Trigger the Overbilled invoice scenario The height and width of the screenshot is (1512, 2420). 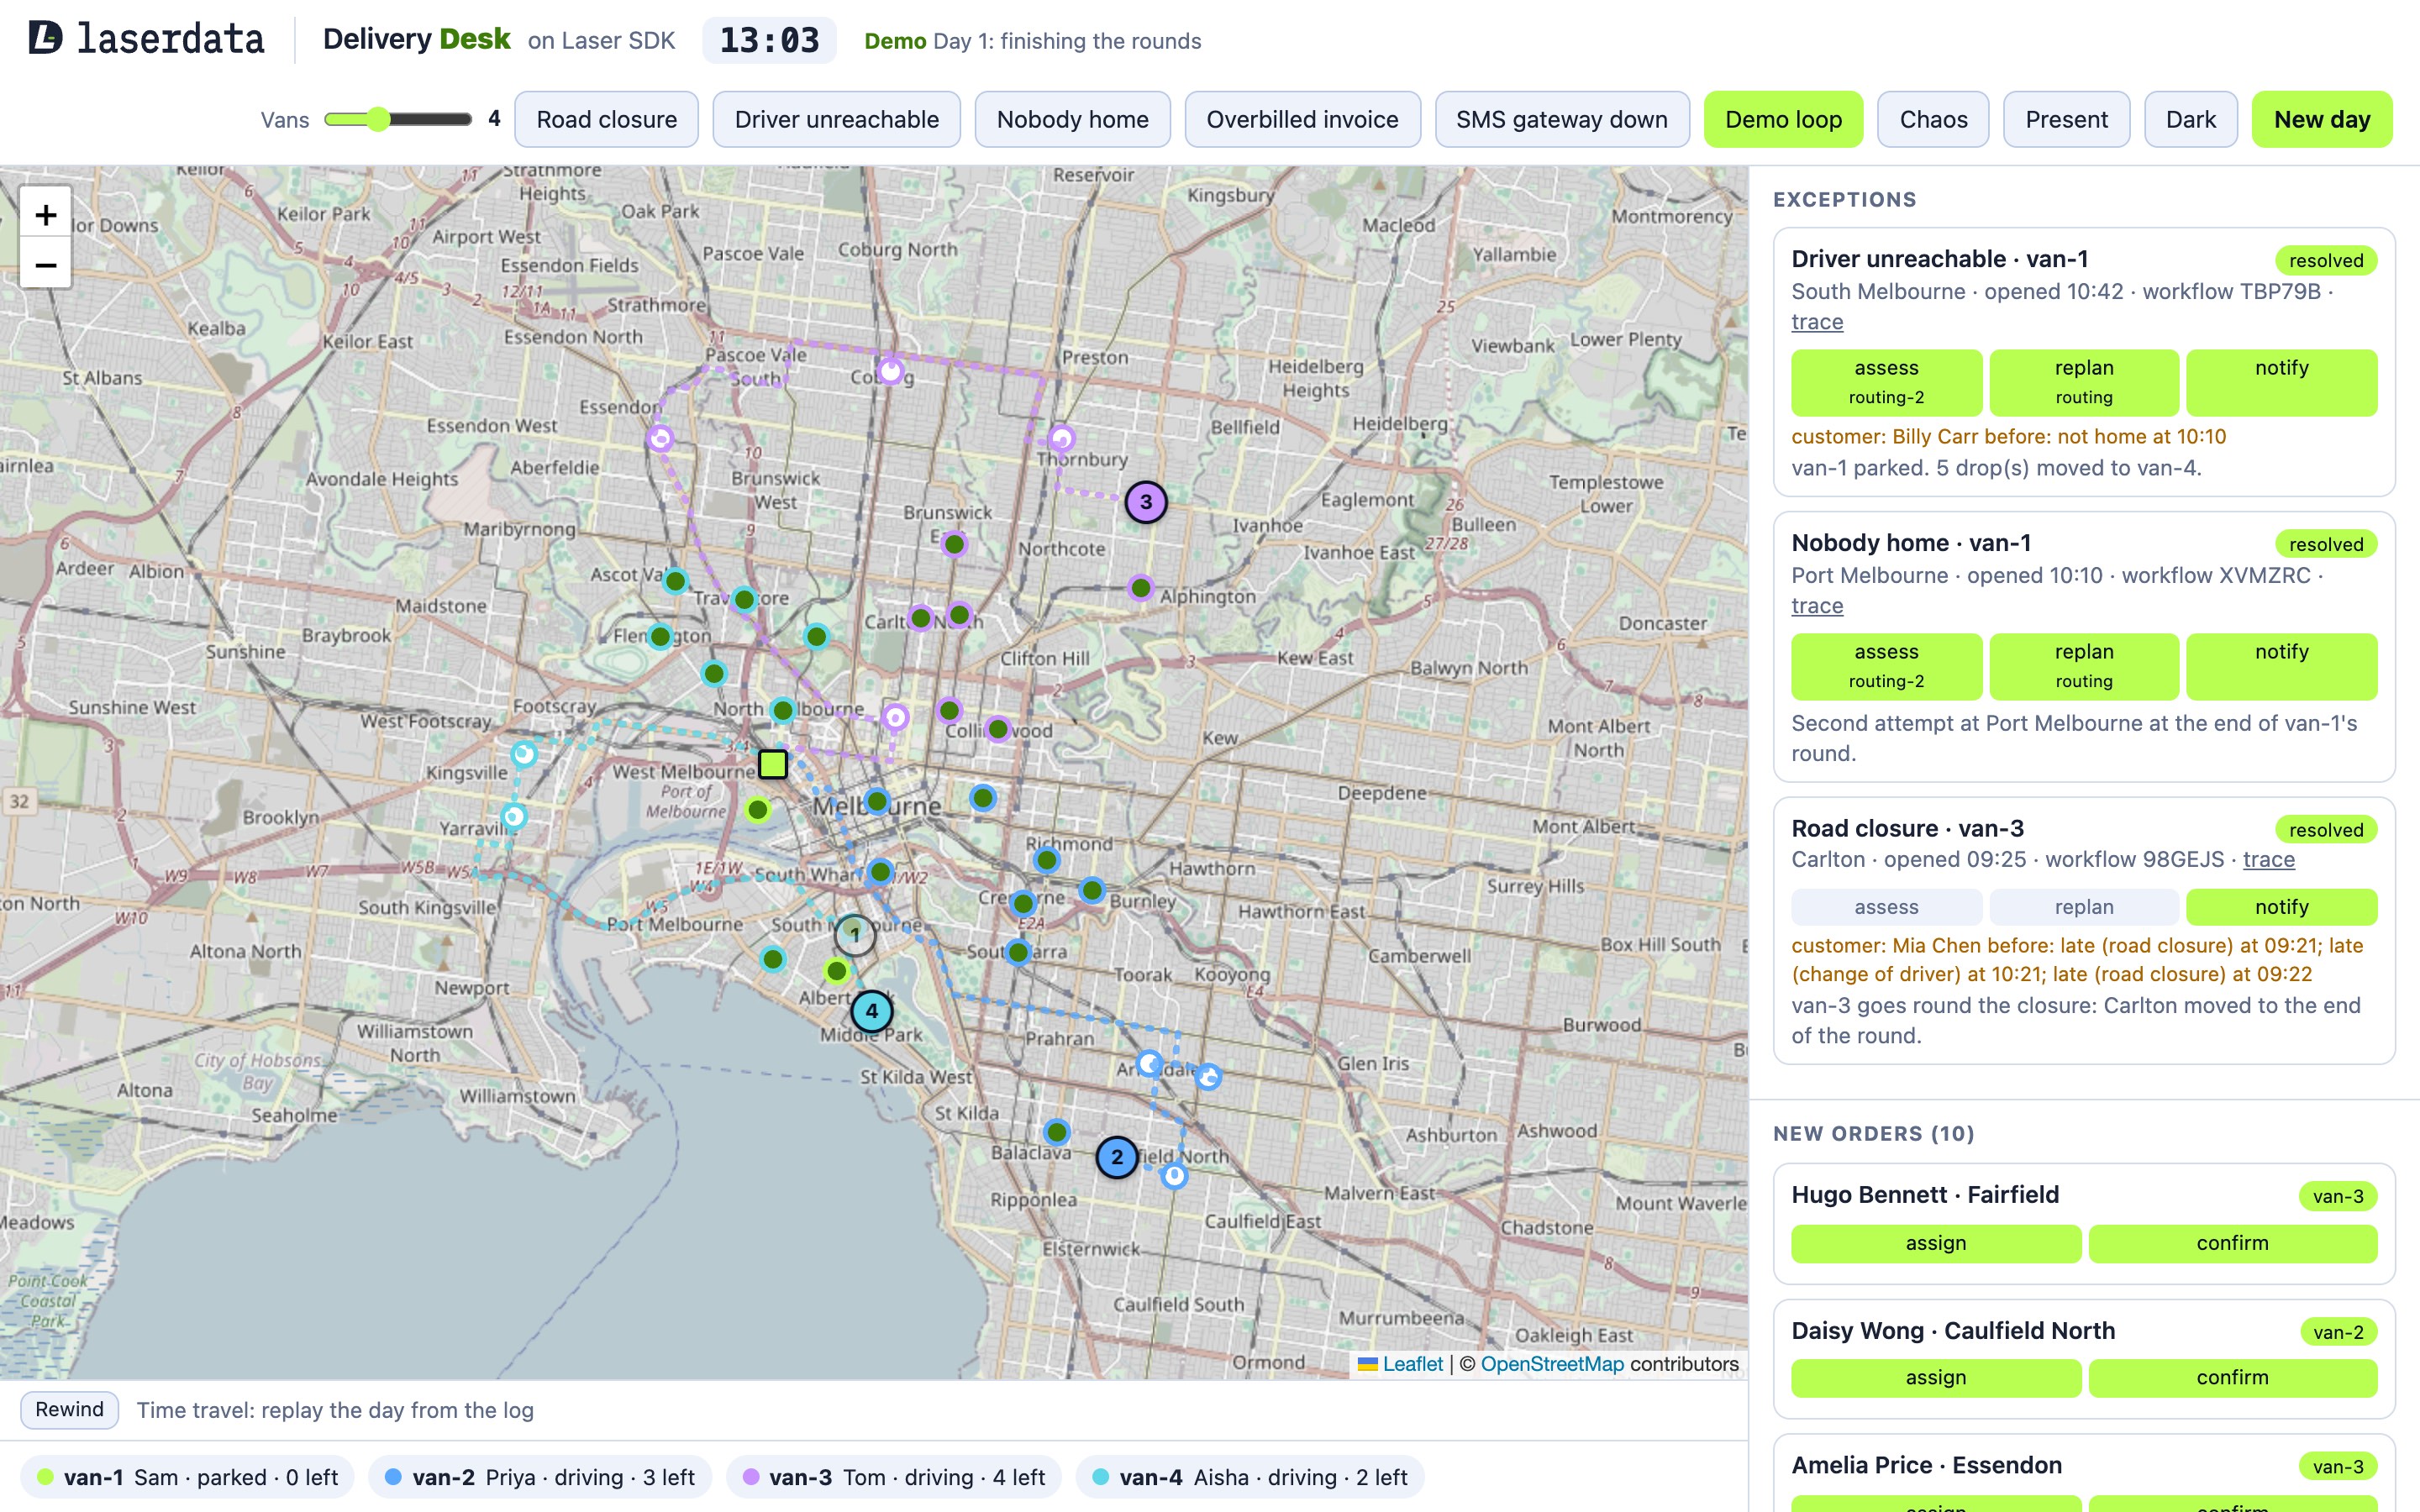(1302, 119)
